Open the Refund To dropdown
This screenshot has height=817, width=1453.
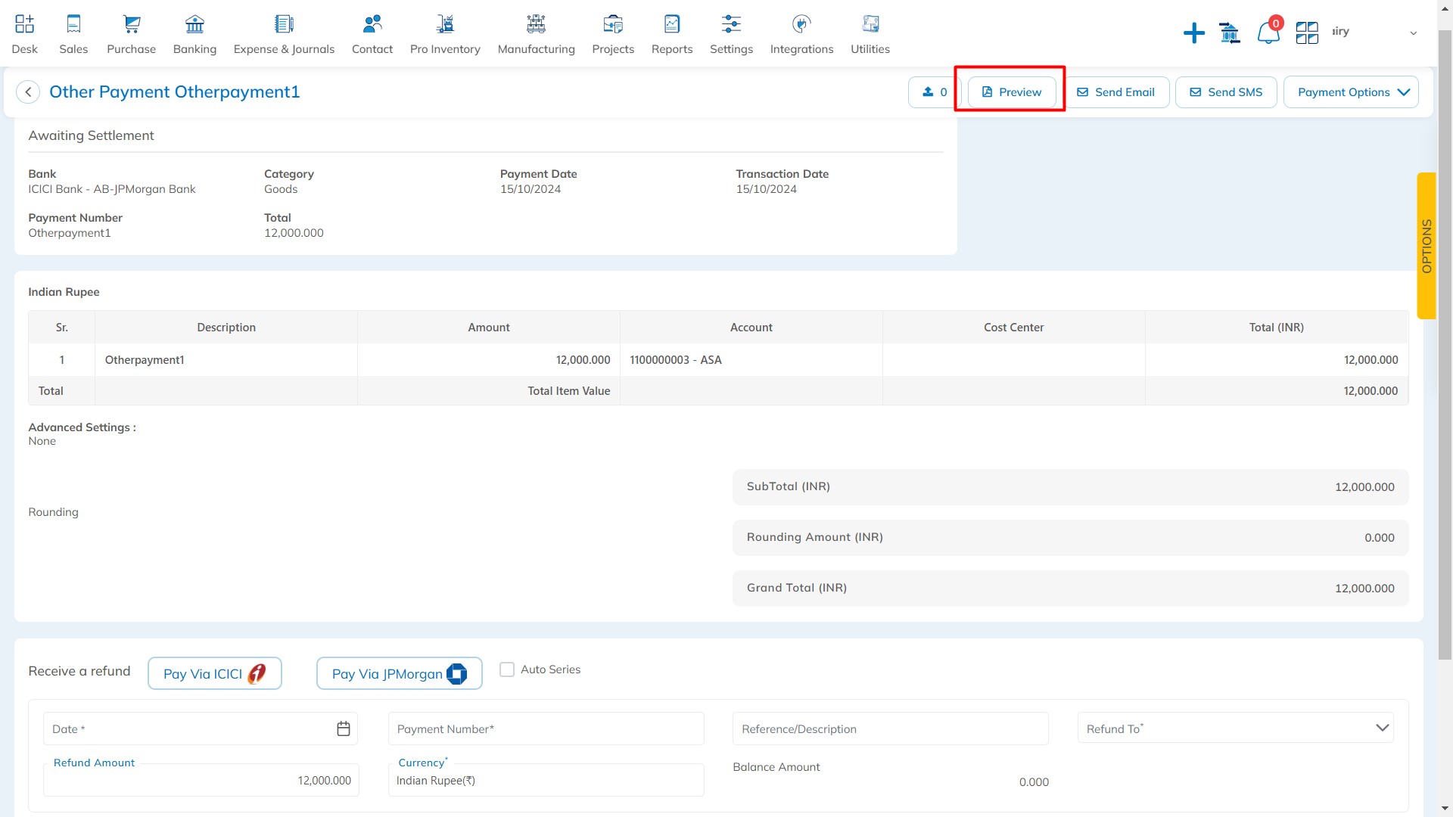[x=1235, y=728]
